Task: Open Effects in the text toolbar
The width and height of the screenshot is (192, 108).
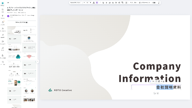Action: [x=133, y=3]
